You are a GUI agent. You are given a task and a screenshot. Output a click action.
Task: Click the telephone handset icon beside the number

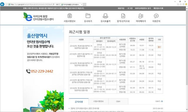28,71
